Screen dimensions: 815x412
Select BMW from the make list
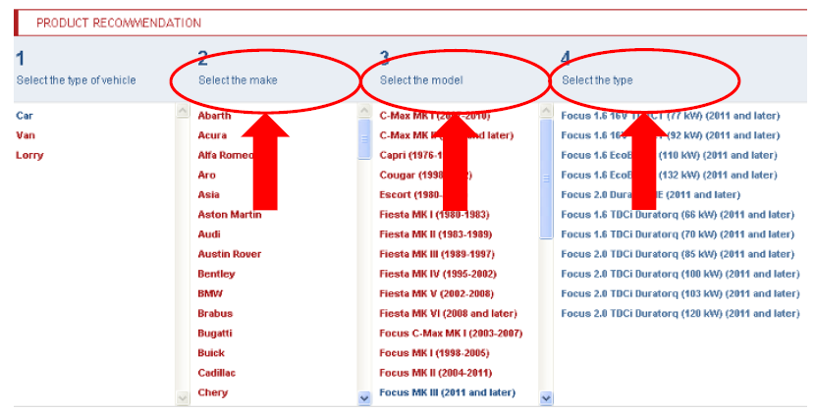tap(210, 293)
